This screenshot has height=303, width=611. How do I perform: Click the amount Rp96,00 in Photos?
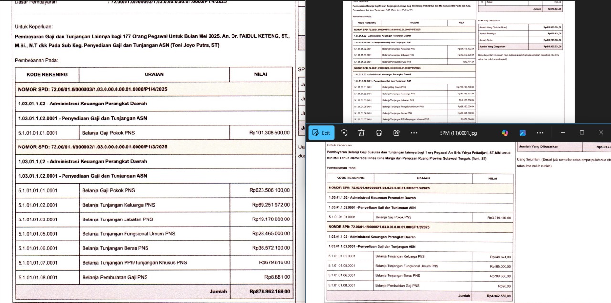coord(505,286)
